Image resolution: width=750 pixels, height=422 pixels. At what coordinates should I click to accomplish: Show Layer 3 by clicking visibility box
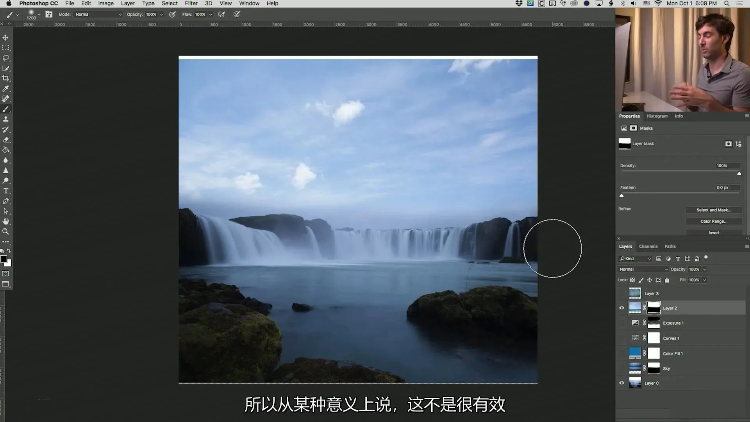(621, 293)
